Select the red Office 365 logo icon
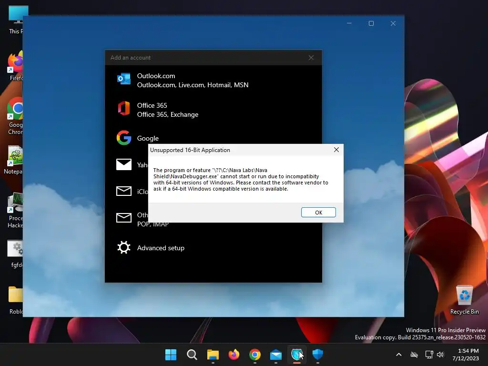The width and height of the screenshot is (488, 366). [x=124, y=108]
